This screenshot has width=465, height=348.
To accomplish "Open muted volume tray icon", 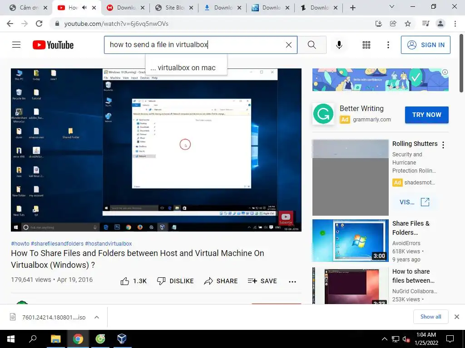I will (x=406, y=339).
